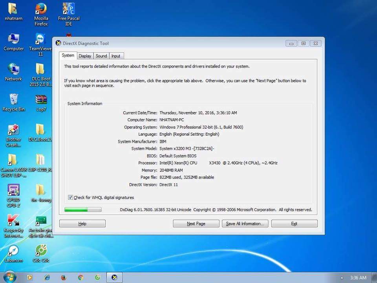377x283 pixels.
Task: Open the Recycle Bin icon
Action: (13, 103)
